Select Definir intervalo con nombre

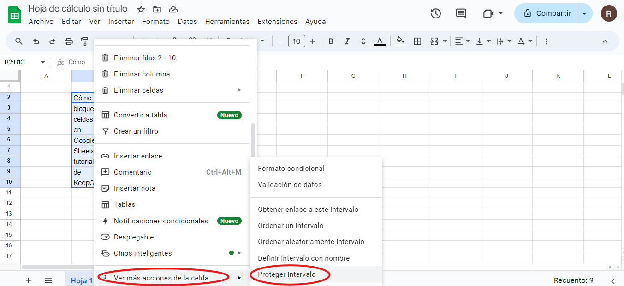pos(316,258)
